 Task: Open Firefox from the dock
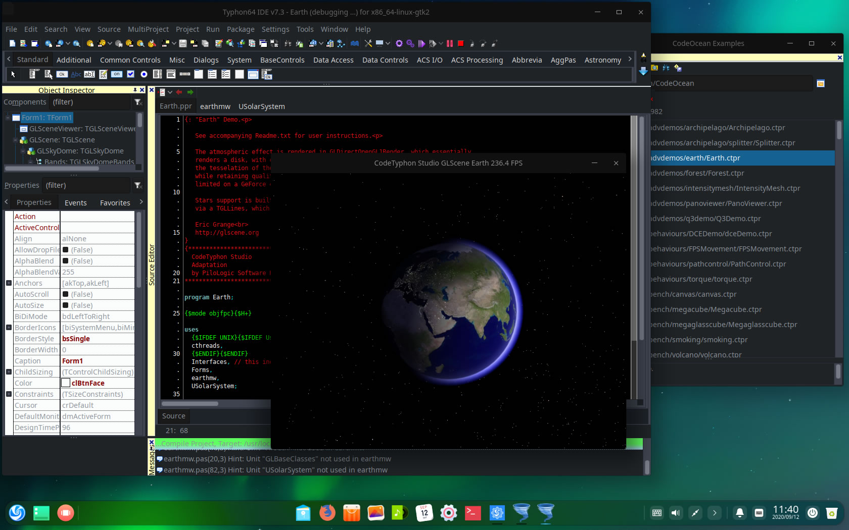tap(327, 513)
